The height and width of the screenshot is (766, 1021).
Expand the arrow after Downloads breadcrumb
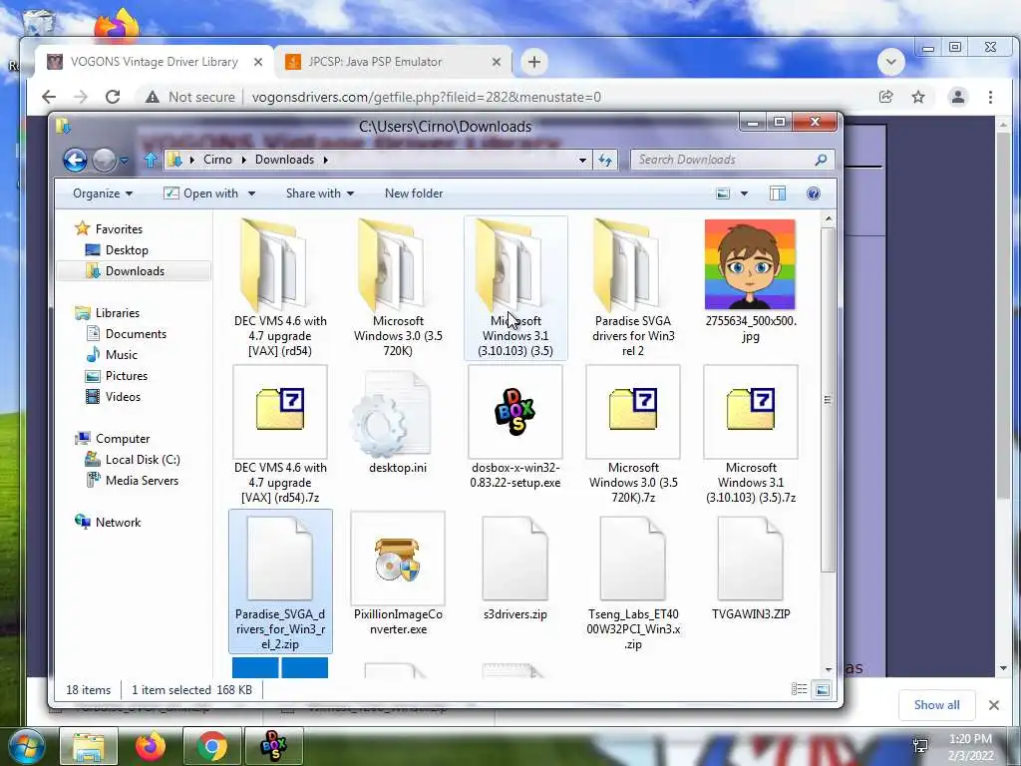pyautogui.click(x=325, y=160)
